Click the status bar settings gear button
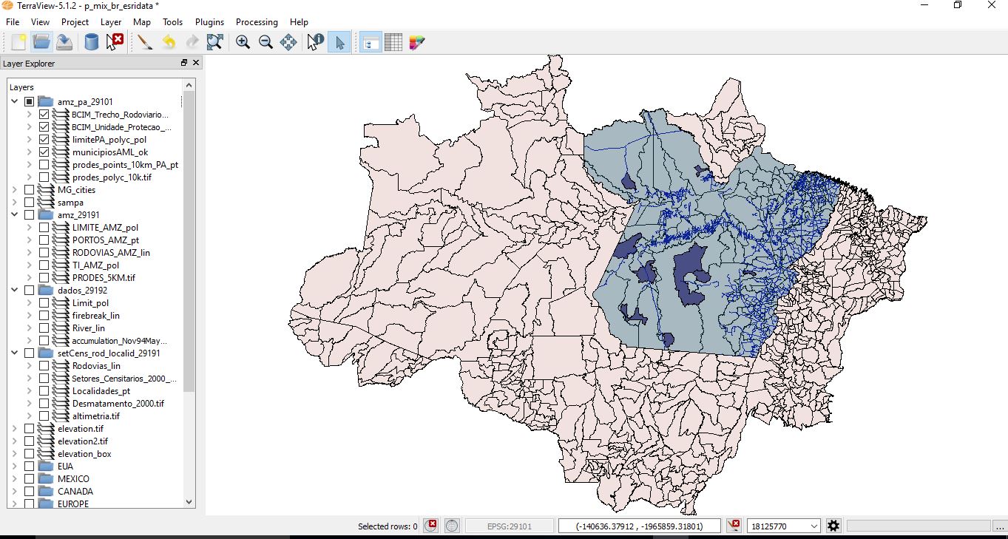Viewport: 1008px width, 539px height. [833, 526]
